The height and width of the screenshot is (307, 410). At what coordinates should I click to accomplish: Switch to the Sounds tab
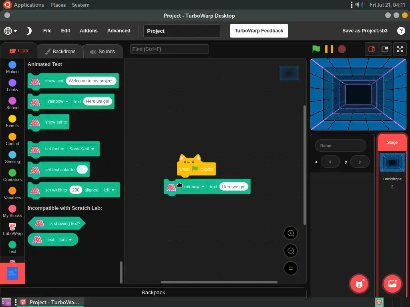coord(103,52)
